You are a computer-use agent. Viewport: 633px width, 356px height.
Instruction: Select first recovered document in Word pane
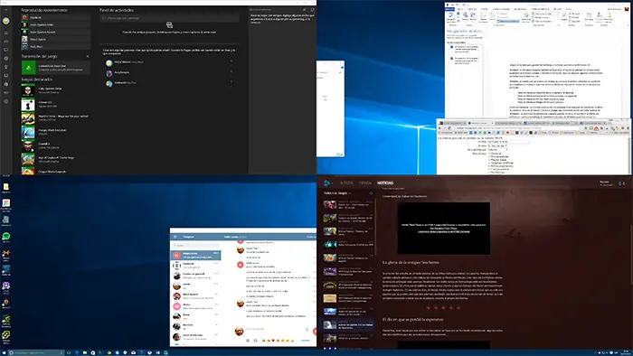click(x=466, y=49)
